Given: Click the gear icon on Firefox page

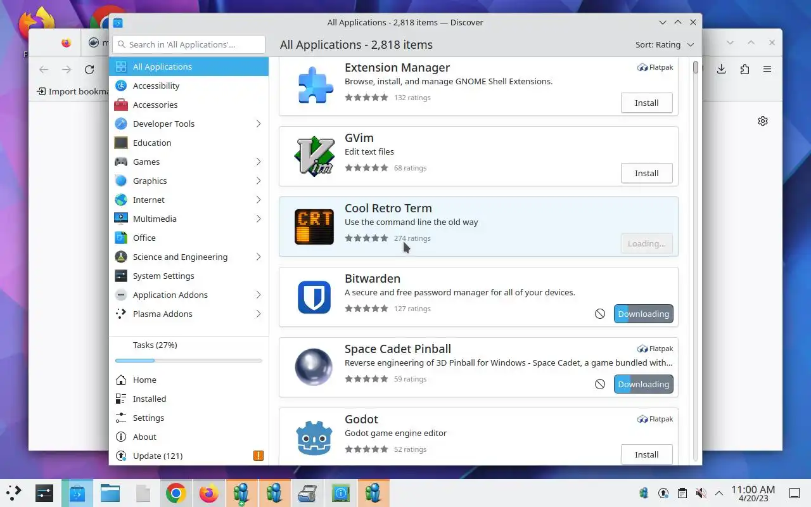Looking at the screenshot, I should pyautogui.click(x=763, y=121).
